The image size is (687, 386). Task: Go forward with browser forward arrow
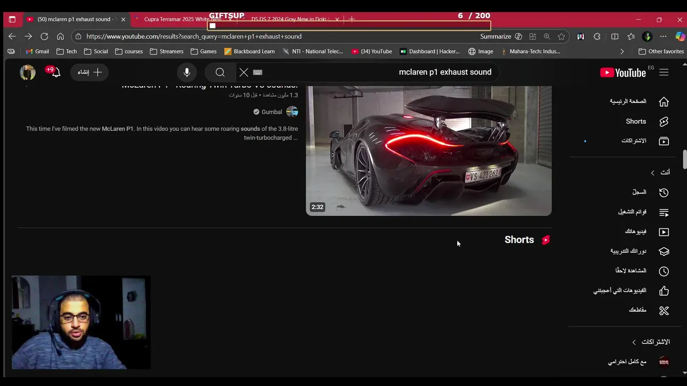pyautogui.click(x=28, y=36)
